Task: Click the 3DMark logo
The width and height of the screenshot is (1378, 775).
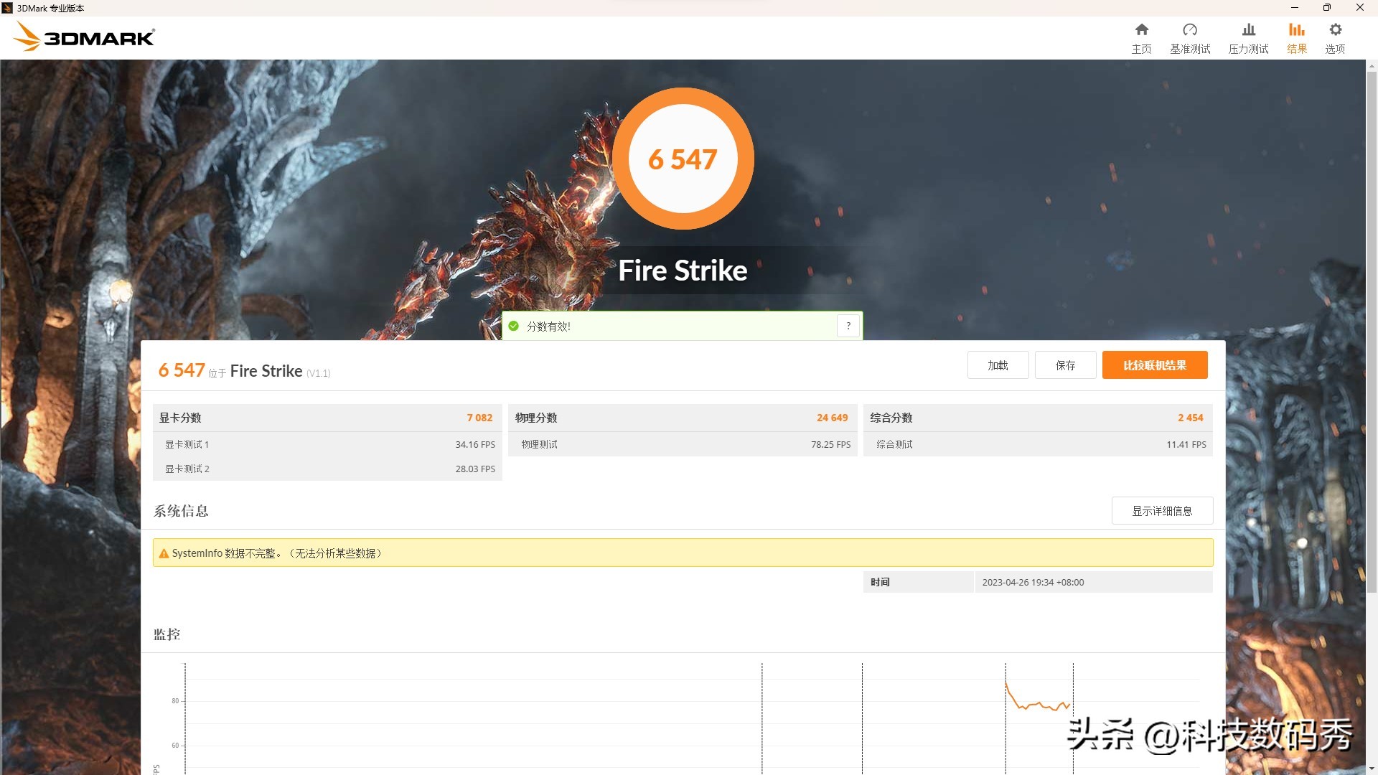Action: coord(85,37)
